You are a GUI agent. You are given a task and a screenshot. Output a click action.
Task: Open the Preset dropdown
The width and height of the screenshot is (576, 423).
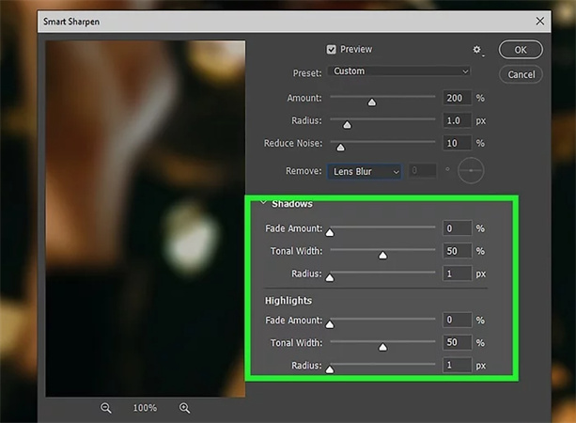(x=399, y=71)
